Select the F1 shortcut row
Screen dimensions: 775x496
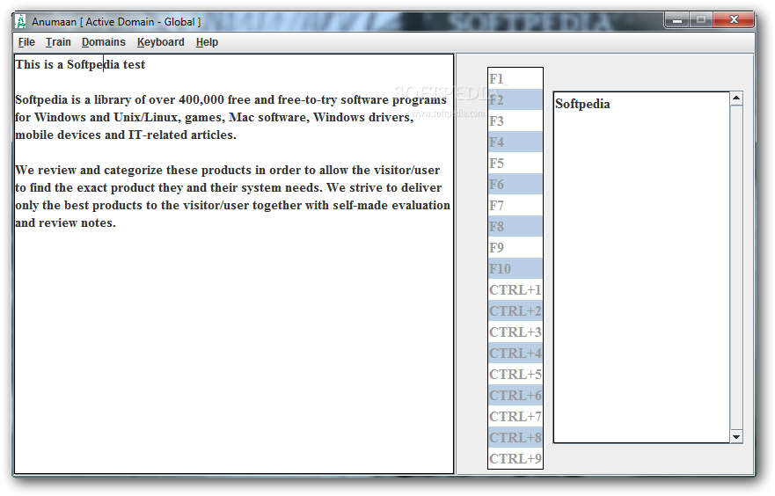point(515,78)
